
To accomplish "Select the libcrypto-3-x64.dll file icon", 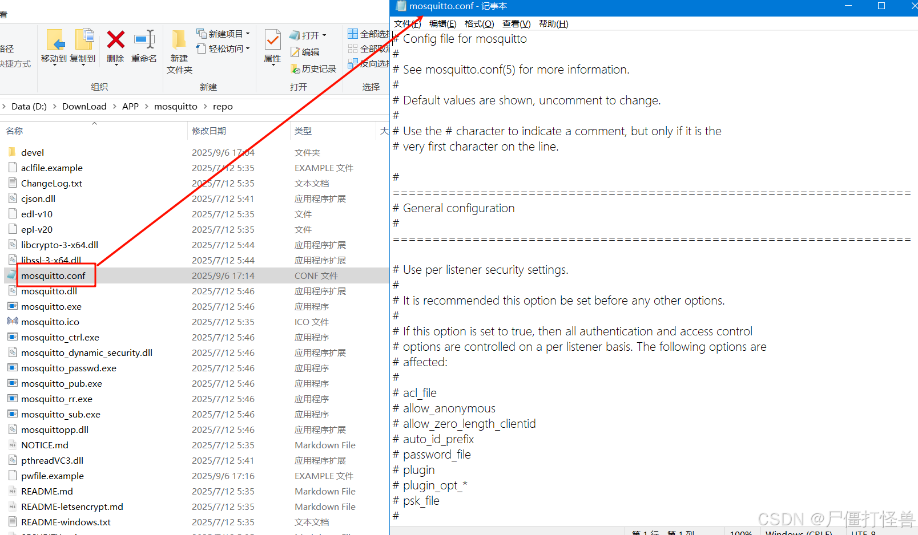I will (12, 244).
